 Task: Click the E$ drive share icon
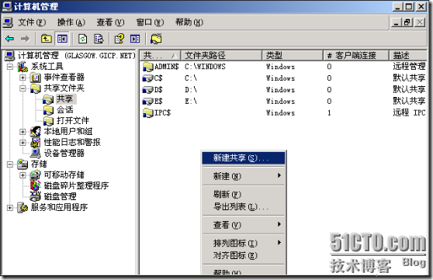click(148, 102)
